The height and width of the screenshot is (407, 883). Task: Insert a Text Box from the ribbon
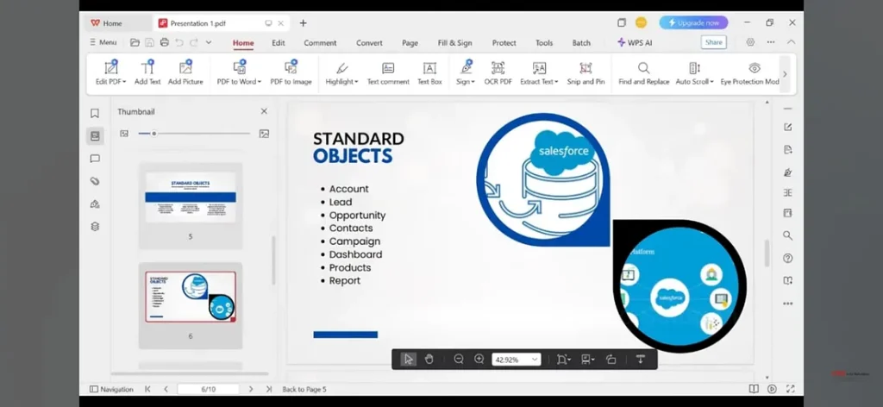(429, 68)
